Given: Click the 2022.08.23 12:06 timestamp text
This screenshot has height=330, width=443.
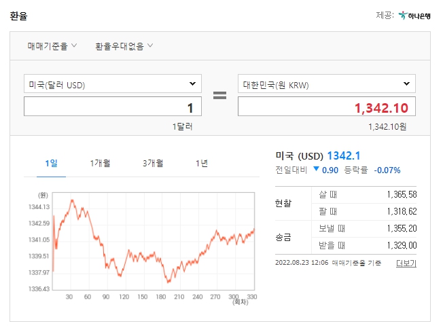Looking at the screenshot, I should tap(302, 263).
